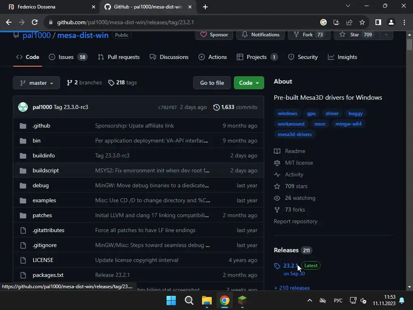Open the Windows Start menu
Screen dimensions: 413x310
coord(171,300)
